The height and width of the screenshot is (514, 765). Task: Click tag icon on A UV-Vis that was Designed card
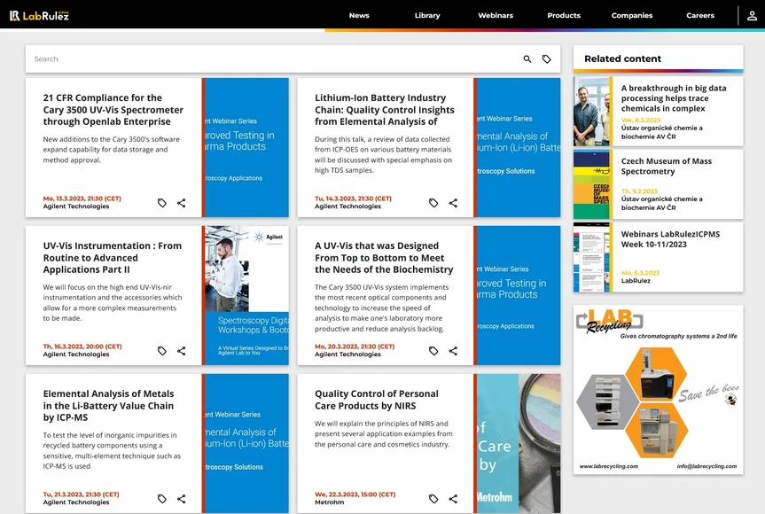pyautogui.click(x=433, y=351)
